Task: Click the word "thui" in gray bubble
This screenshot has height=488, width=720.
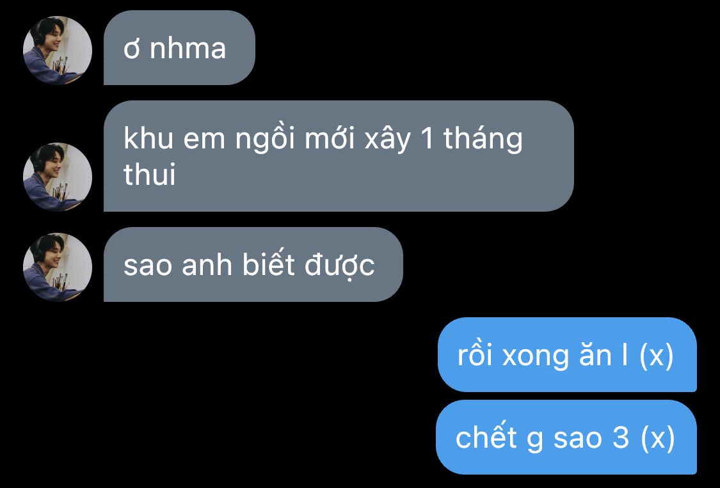Action: (149, 175)
